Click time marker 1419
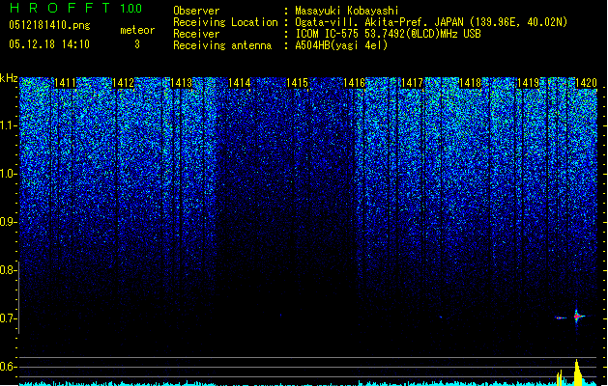 [528, 83]
